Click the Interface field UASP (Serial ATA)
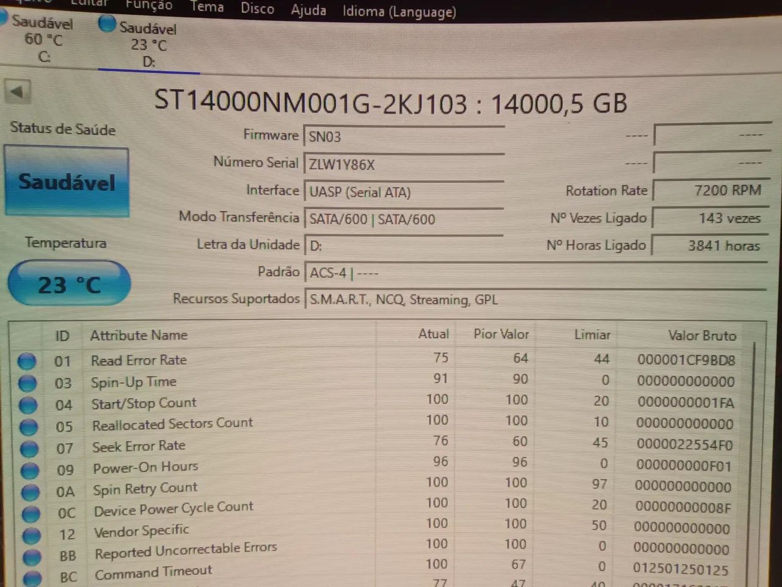The height and width of the screenshot is (587, 782). point(404,192)
